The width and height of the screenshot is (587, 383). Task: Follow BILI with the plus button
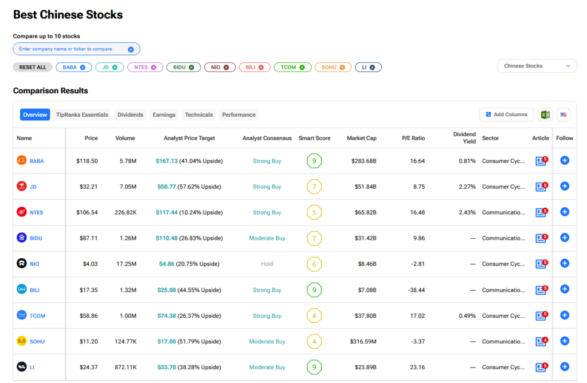(x=565, y=289)
